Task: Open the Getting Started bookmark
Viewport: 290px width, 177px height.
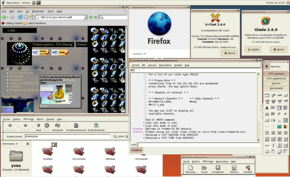Action: [x=12, y=23]
